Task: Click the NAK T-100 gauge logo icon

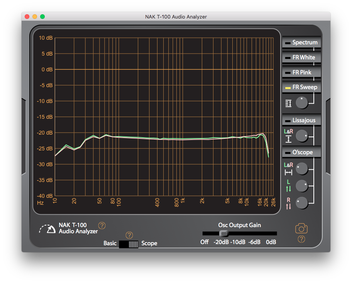Action: [47, 229]
